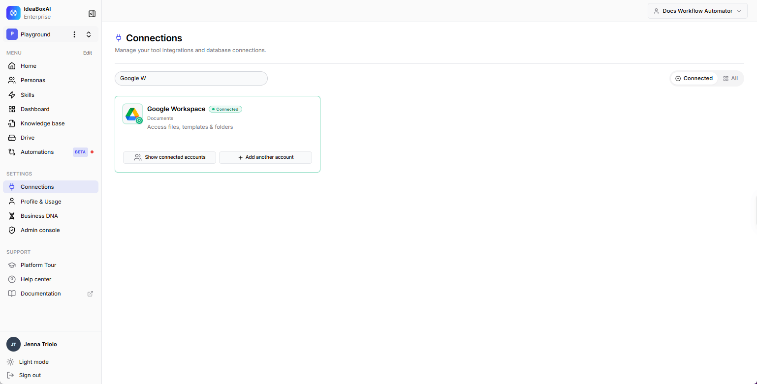Click Edit next to MENU
The height and width of the screenshot is (384, 757).
[88, 53]
